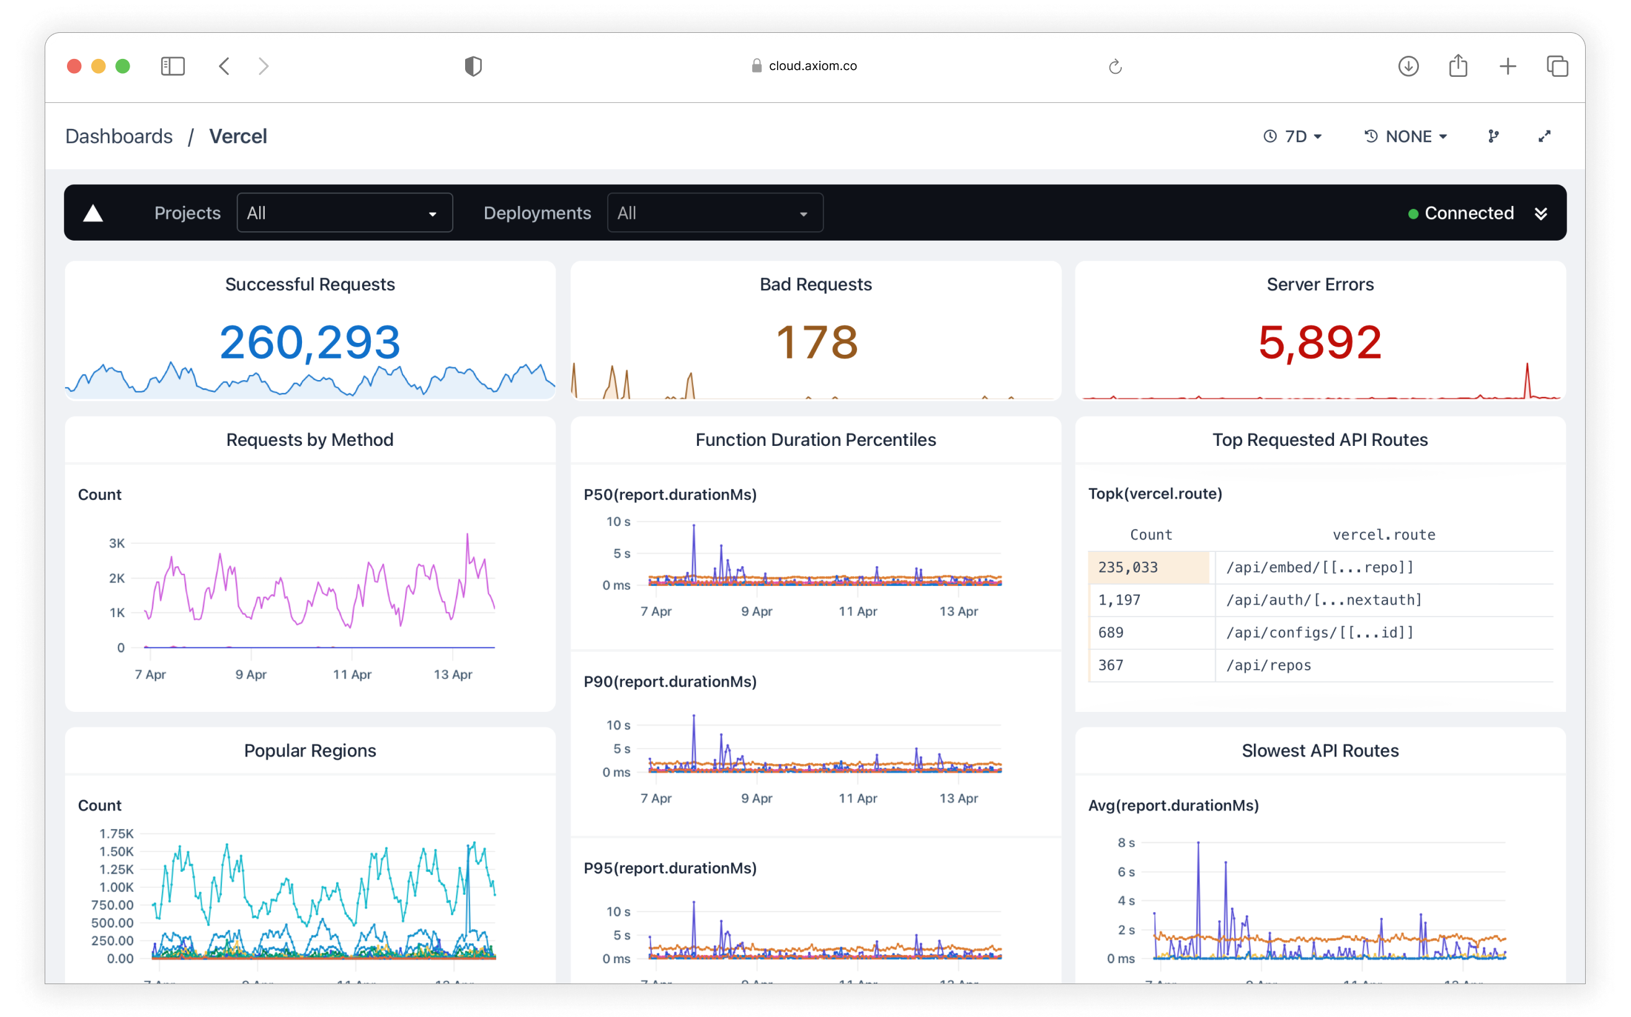This screenshot has height=1017, width=1631.
Task: Open the Deployments All dropdown
Action: tap(715, 213)
